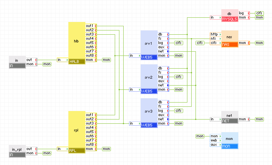Image resolution: width=272 pixels, height=165 pixels.
Task: Select the in_rpl input block
Action: point(17,148)
